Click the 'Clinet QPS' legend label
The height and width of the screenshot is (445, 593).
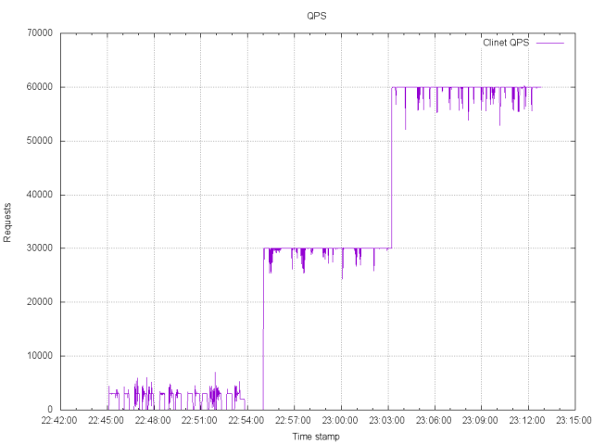506,43
